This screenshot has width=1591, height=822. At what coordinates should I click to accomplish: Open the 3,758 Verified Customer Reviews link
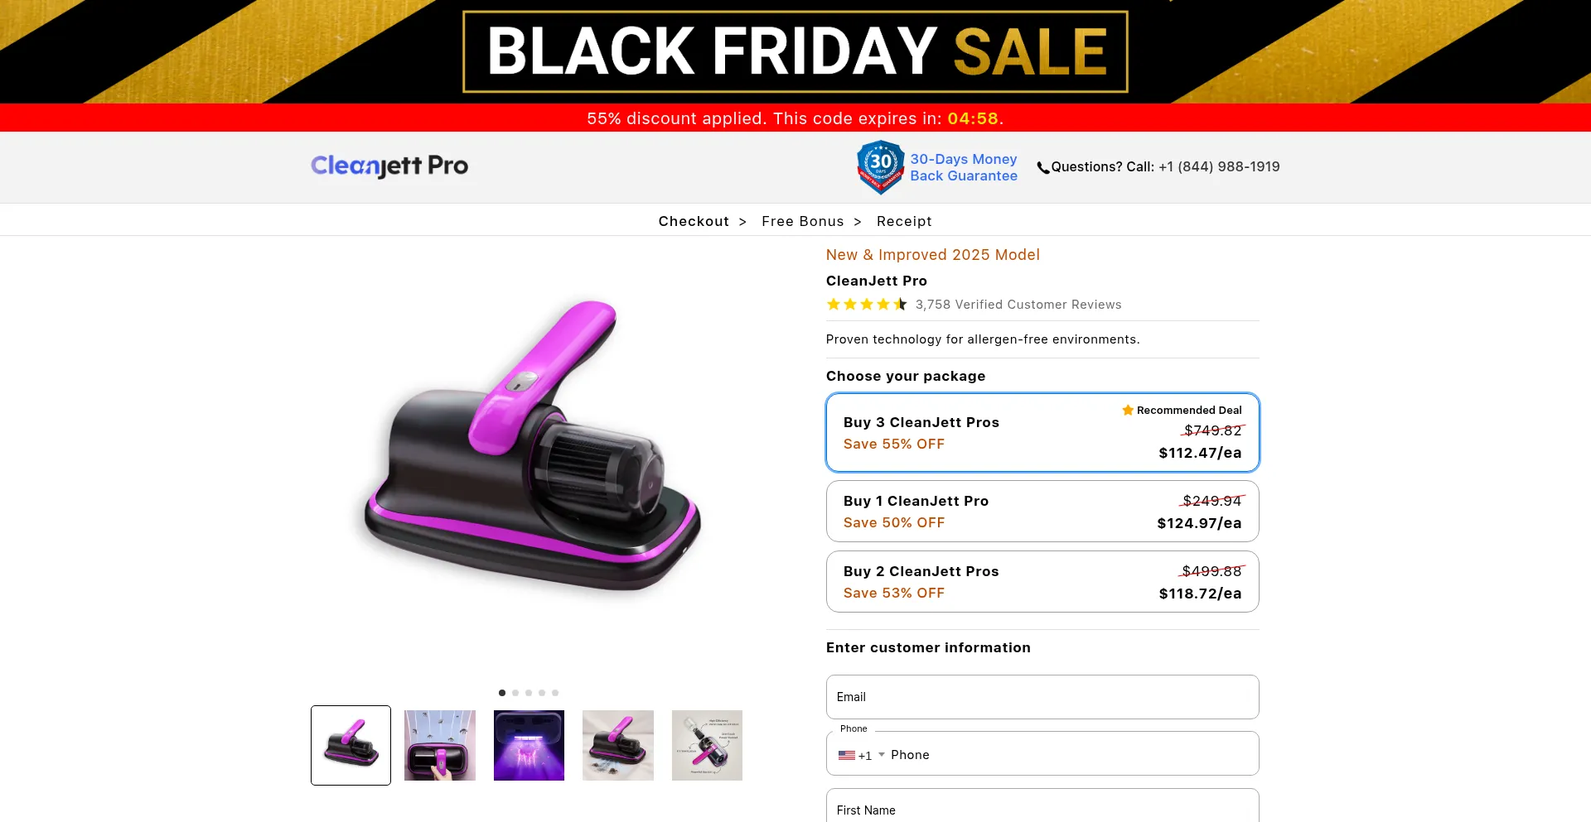(1018, 305)
